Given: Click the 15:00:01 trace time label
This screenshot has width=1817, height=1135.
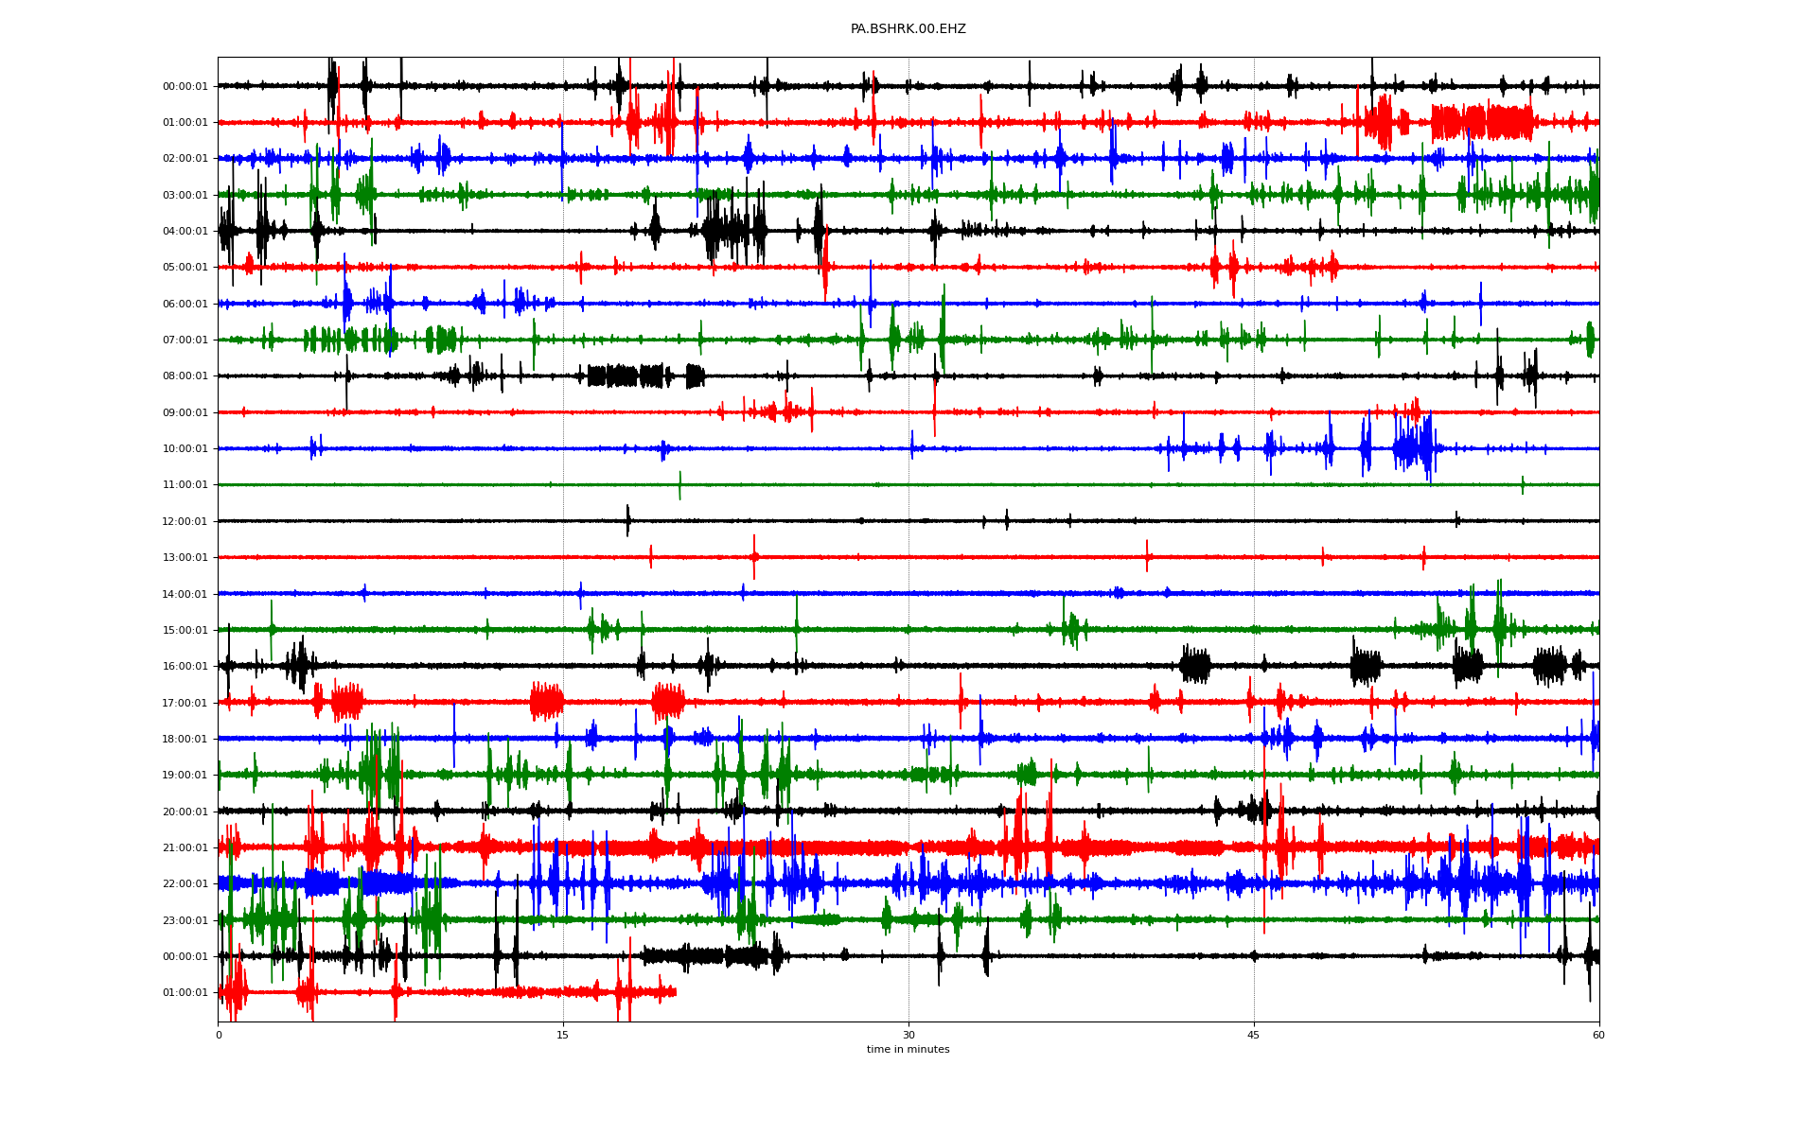Looking at the screenshot, I should pyautogui.click(x=185, y=630).
